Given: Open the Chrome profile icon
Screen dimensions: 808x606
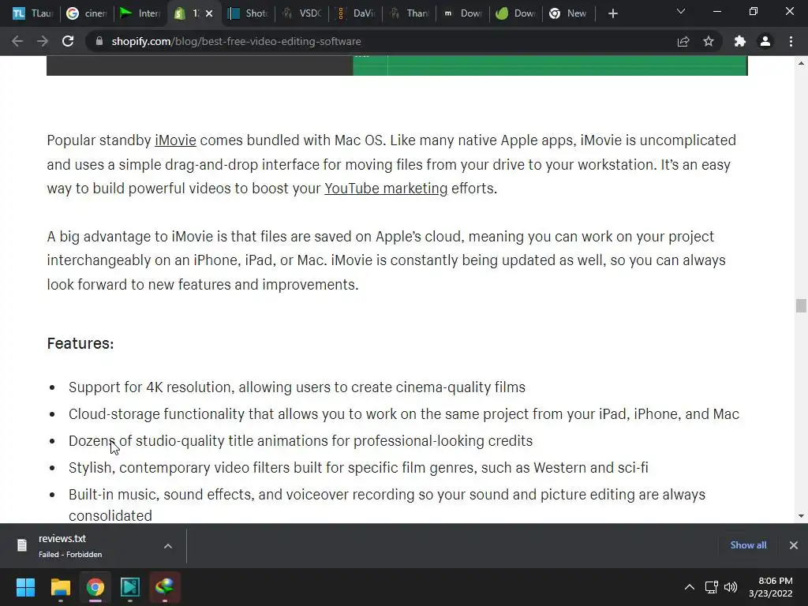Looking at the screenshot, I should click(765, 41).
